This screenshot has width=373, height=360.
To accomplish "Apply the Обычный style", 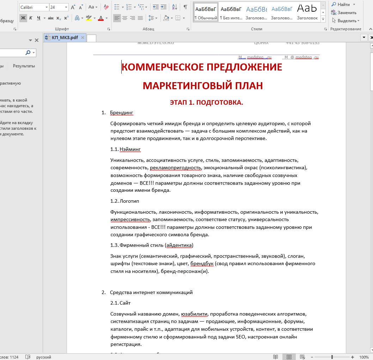I will click(x=206, y=12).
